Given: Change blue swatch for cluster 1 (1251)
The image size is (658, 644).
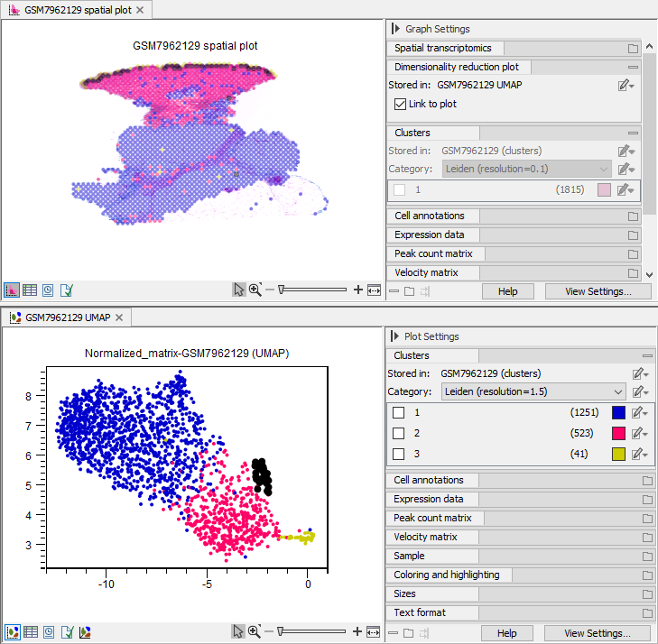Looking at the screenshot, I should coord(618,412).
